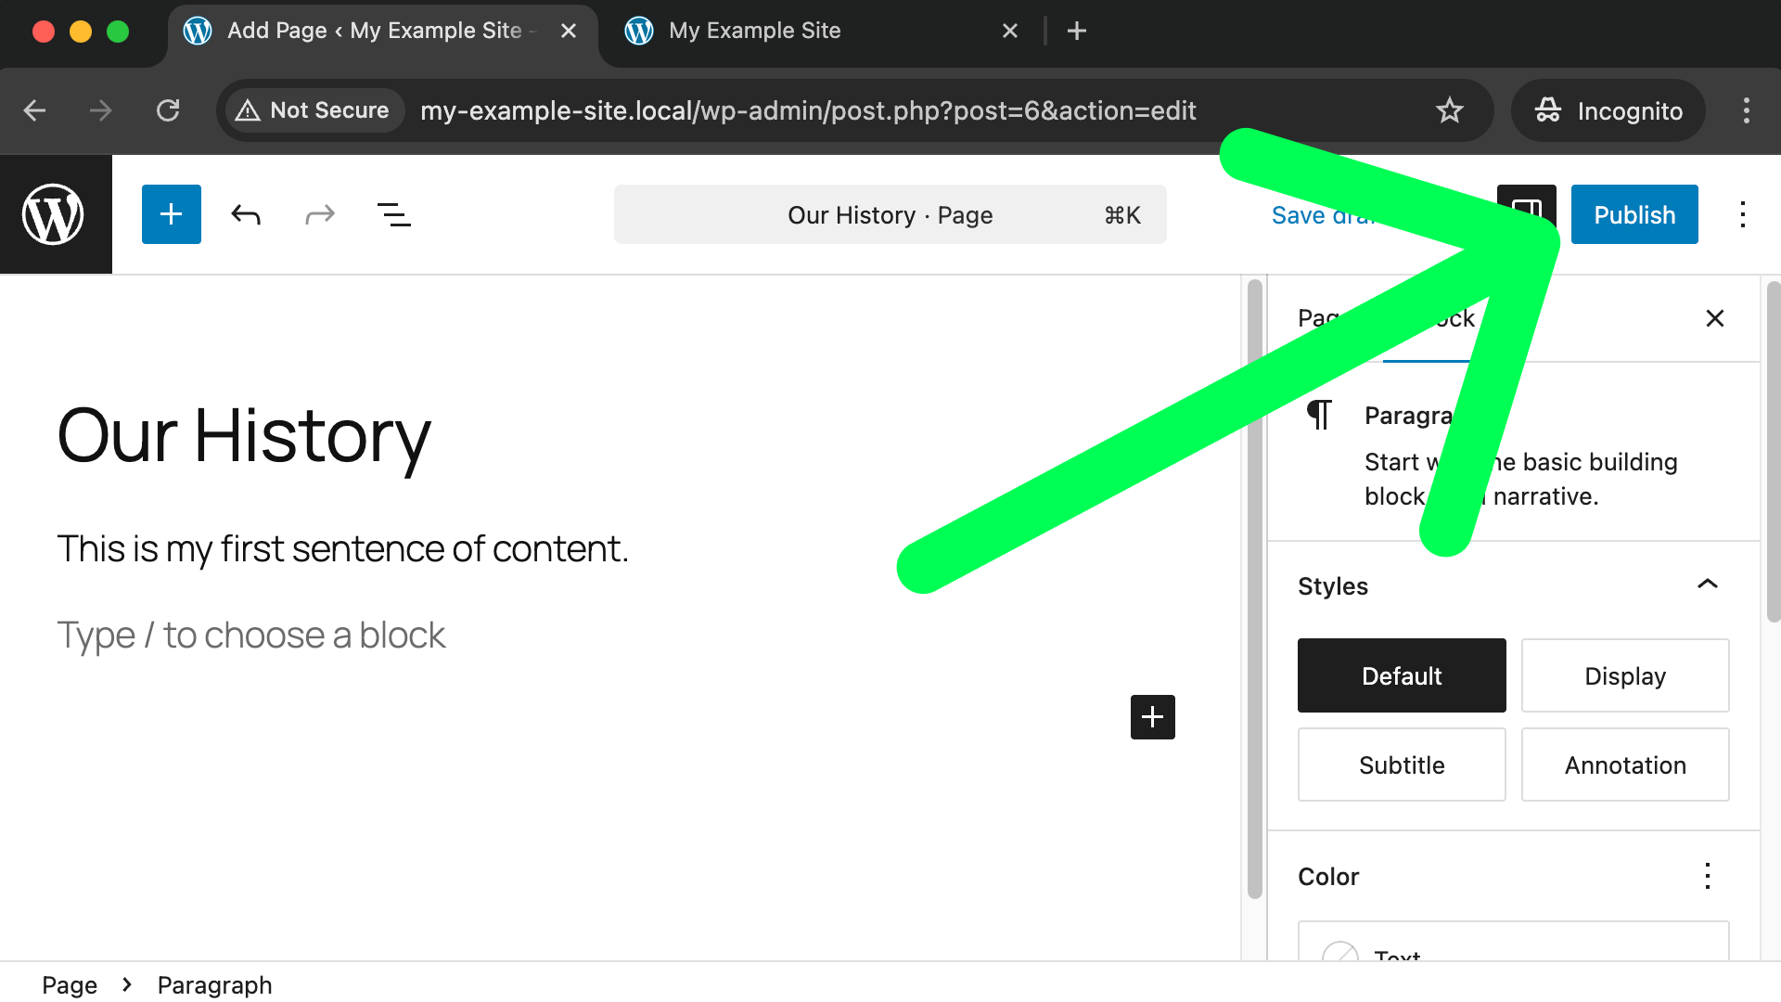Toggle the blue block inserter plus button
The image size is (1781, 1002).
171,214
